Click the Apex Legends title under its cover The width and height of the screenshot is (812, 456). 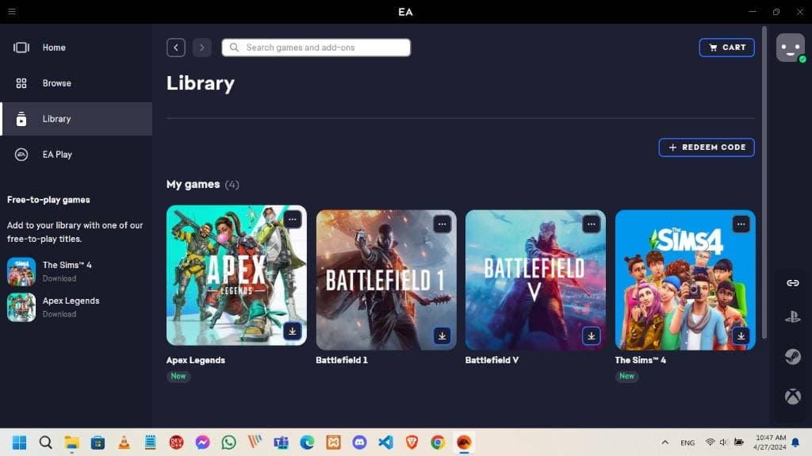click(196, 360)
